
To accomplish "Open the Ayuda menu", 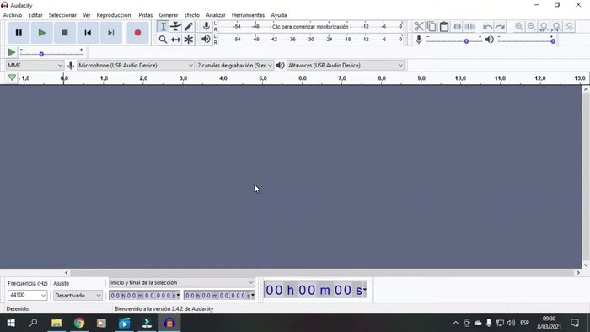I will 279,15.
